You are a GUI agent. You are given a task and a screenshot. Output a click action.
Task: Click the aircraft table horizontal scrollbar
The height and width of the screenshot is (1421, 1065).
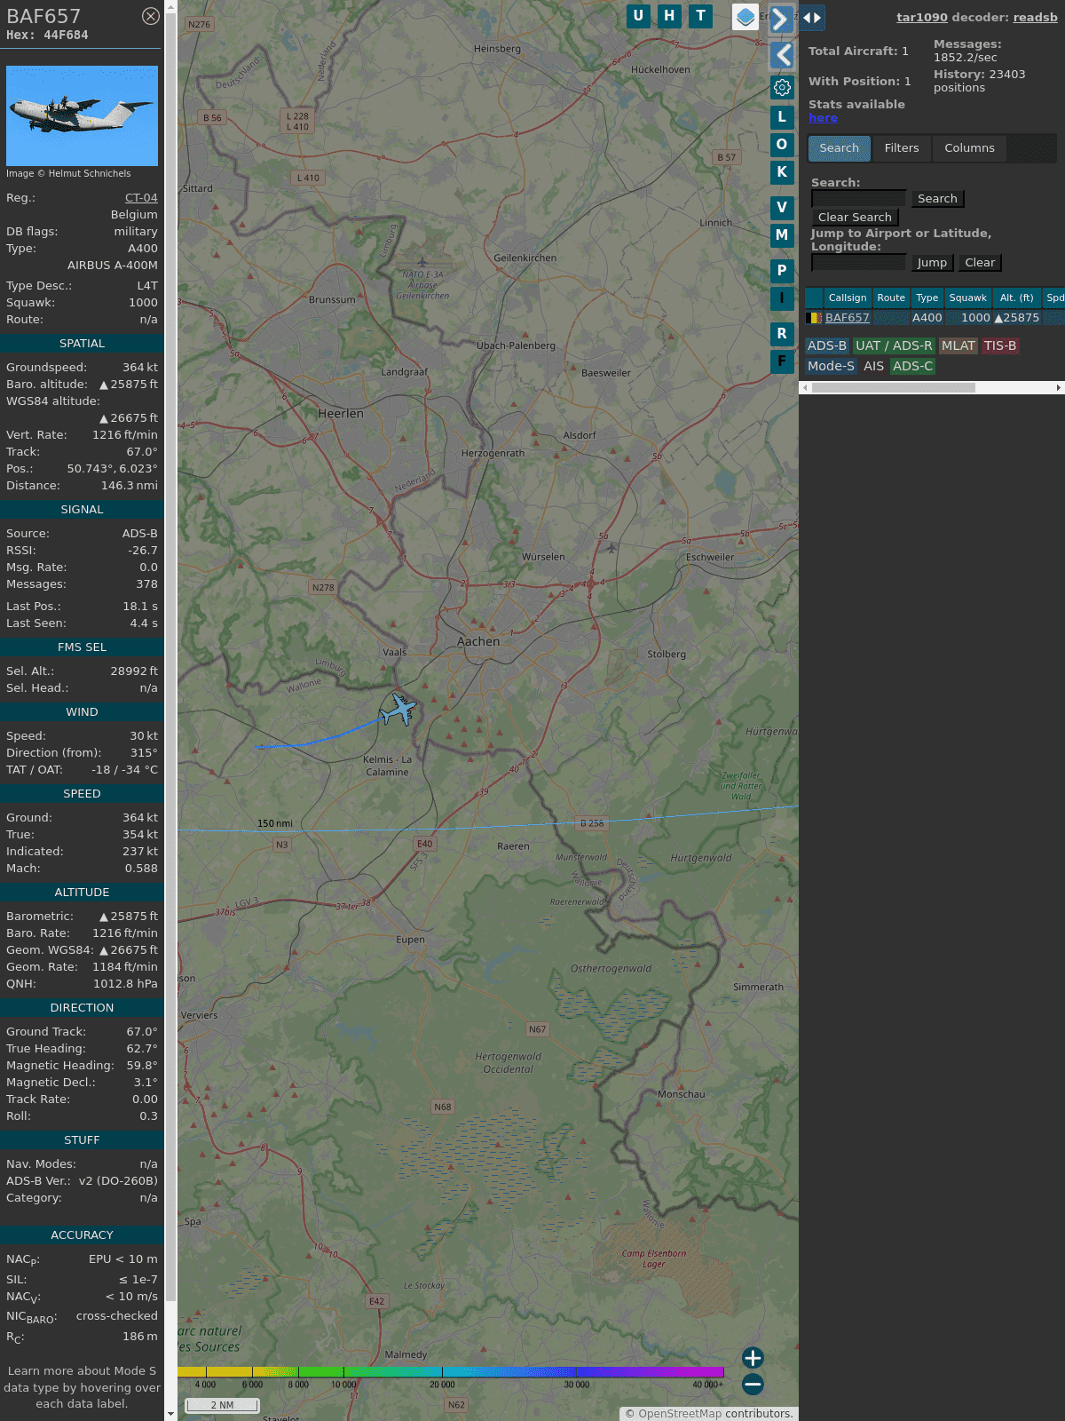893,387
